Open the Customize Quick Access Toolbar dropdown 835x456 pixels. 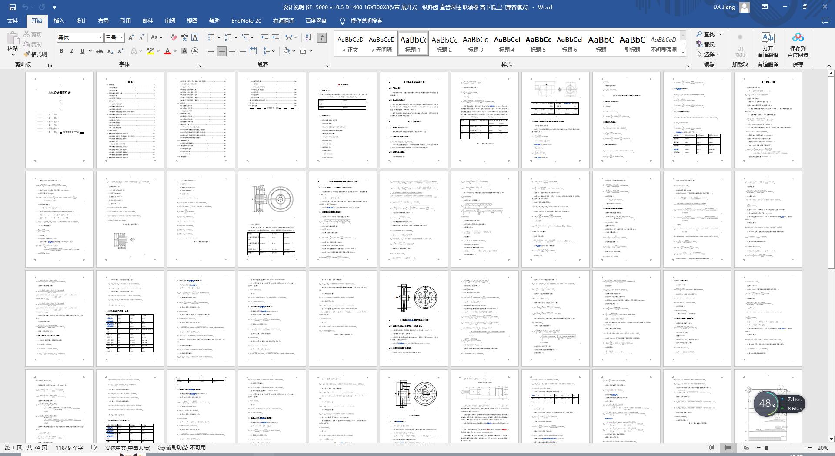coord(54,7)
